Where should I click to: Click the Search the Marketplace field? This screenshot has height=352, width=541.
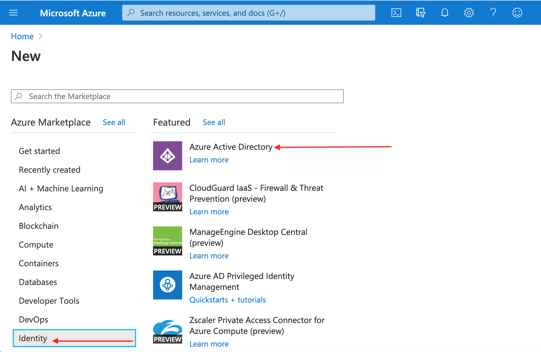177,96
